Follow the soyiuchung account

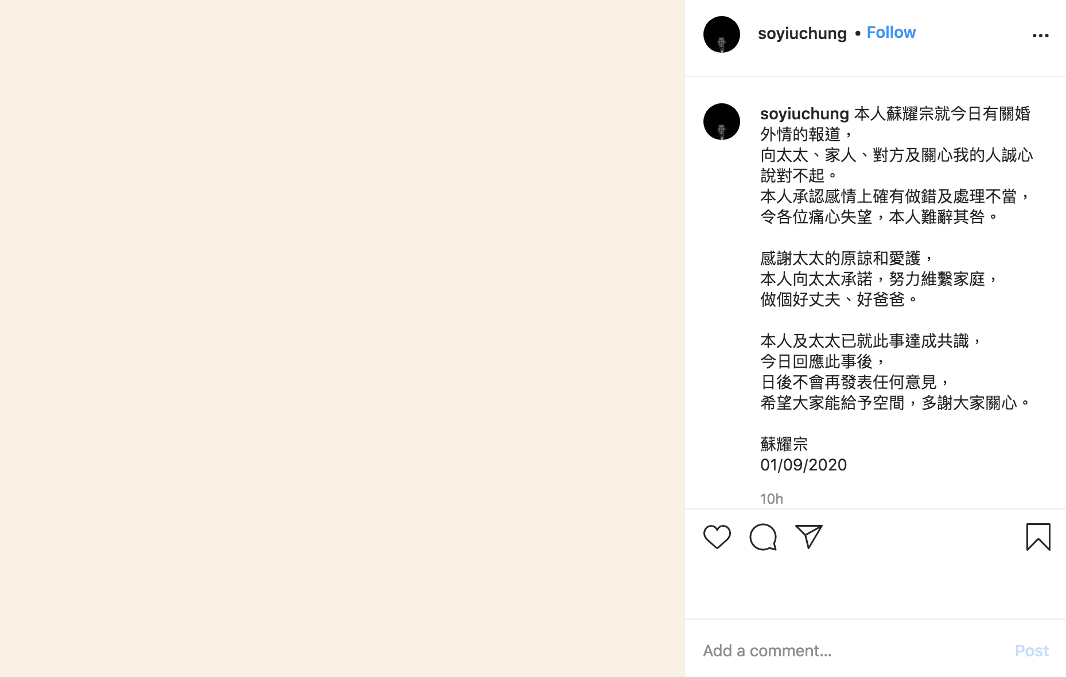[891, 33]
